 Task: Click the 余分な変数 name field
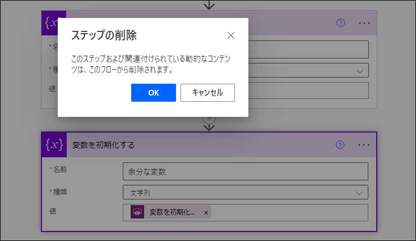click(x=246, y=171)
